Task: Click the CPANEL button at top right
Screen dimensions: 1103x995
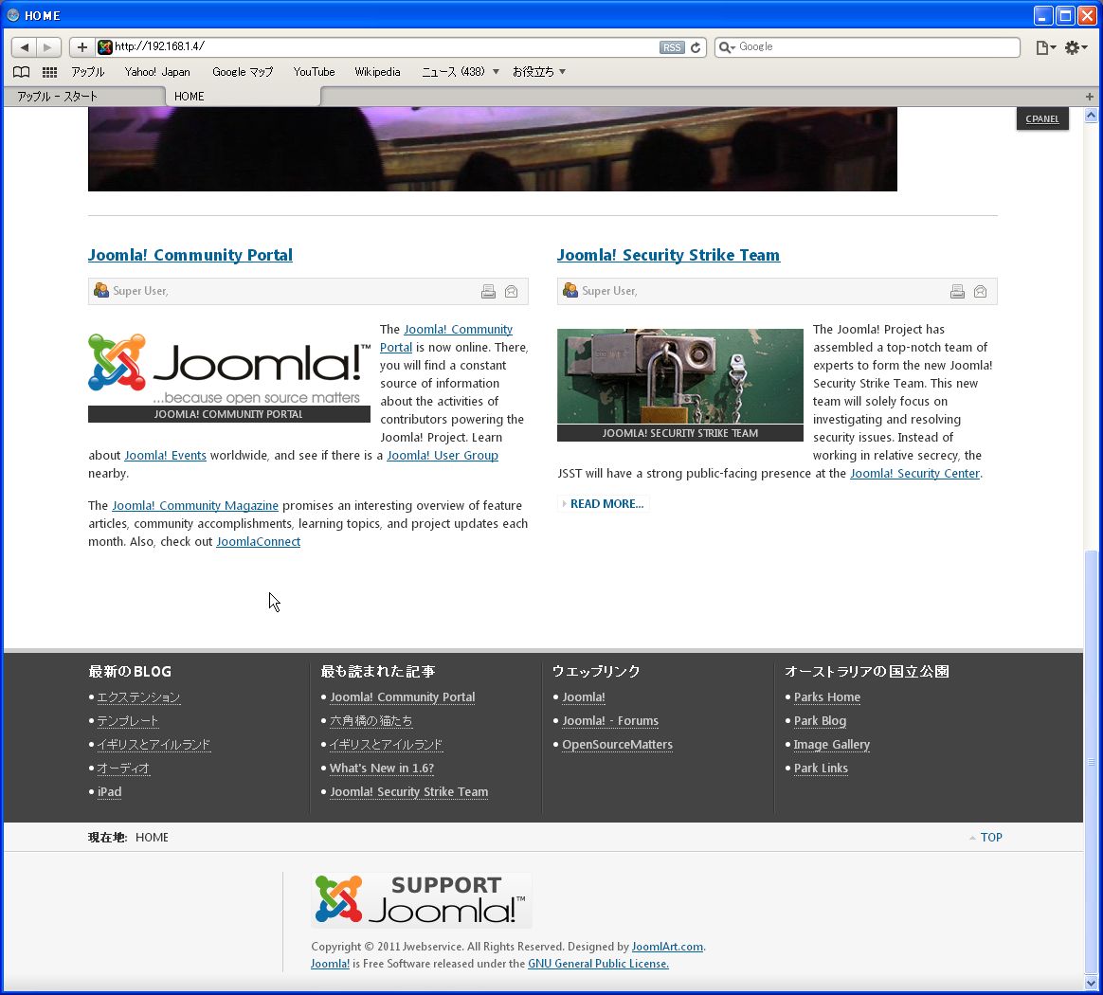Action: pyautogui.click(x=1041, y=119)
